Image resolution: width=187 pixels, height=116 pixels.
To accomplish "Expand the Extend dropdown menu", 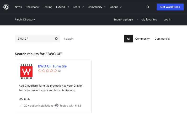I will click(62, 7).
